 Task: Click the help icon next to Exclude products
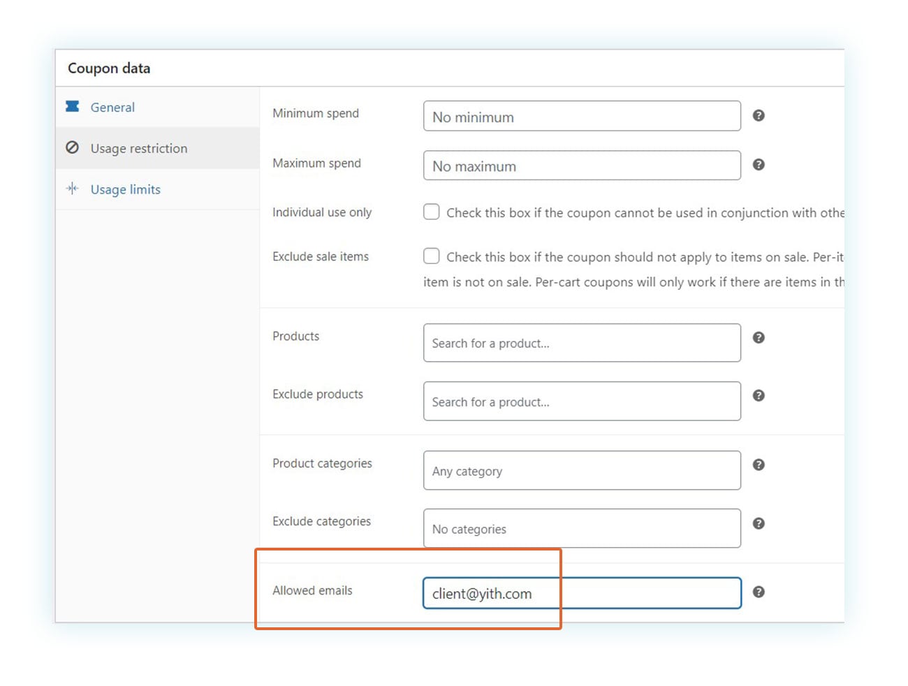(759, 395)
